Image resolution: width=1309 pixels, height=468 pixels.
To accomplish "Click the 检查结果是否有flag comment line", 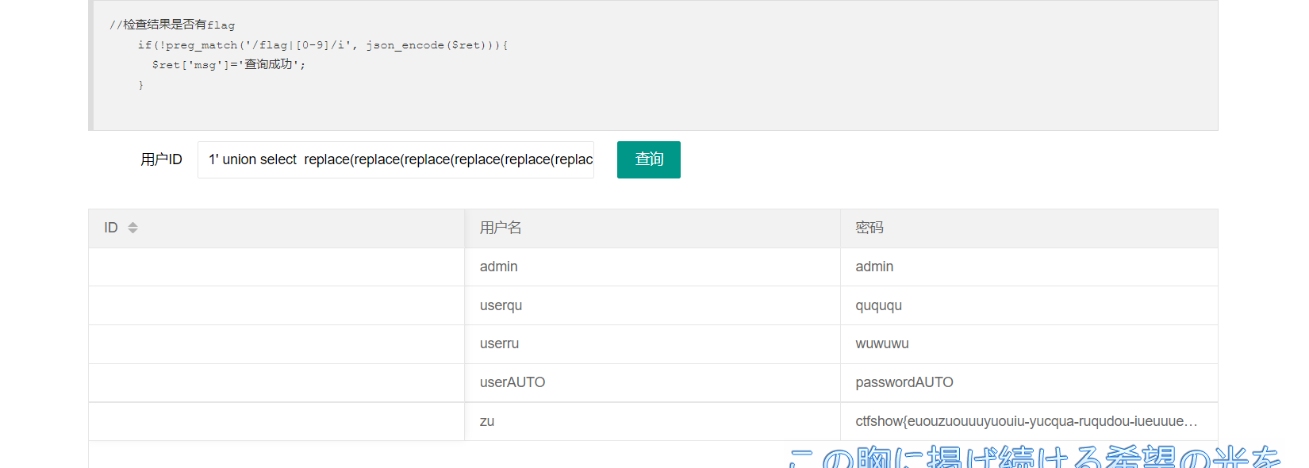I will (x=172, y=25).
